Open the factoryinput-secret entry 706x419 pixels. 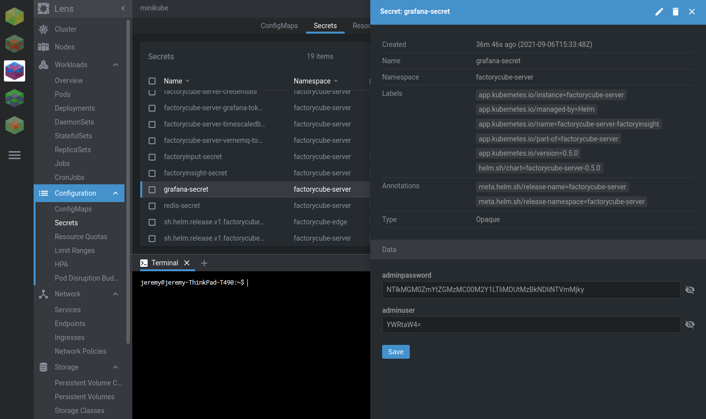click(x=193, y=157)
